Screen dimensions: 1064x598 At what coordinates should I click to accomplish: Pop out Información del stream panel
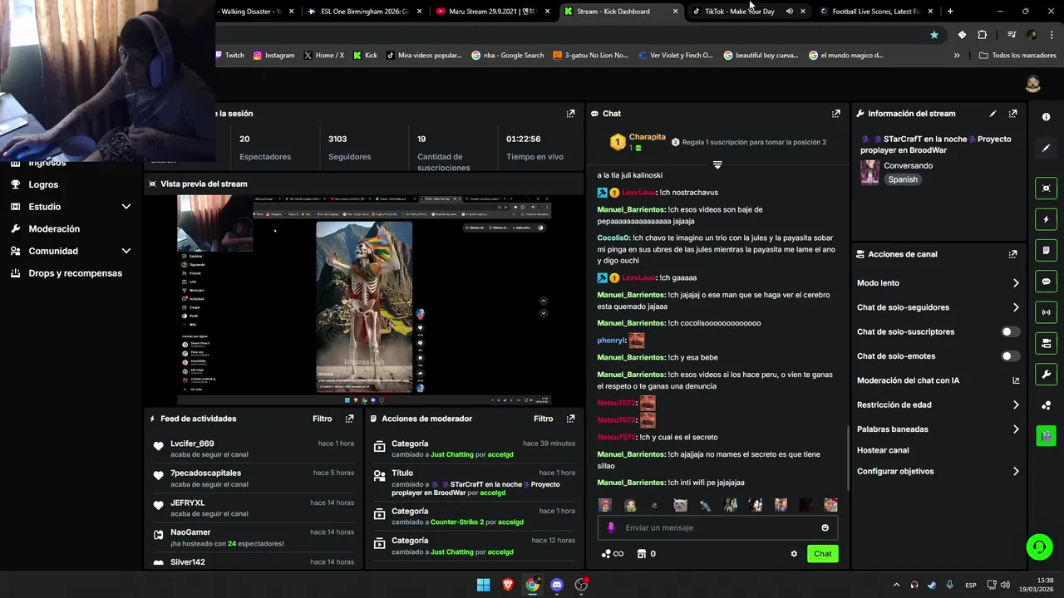(x=1012, y=114)
